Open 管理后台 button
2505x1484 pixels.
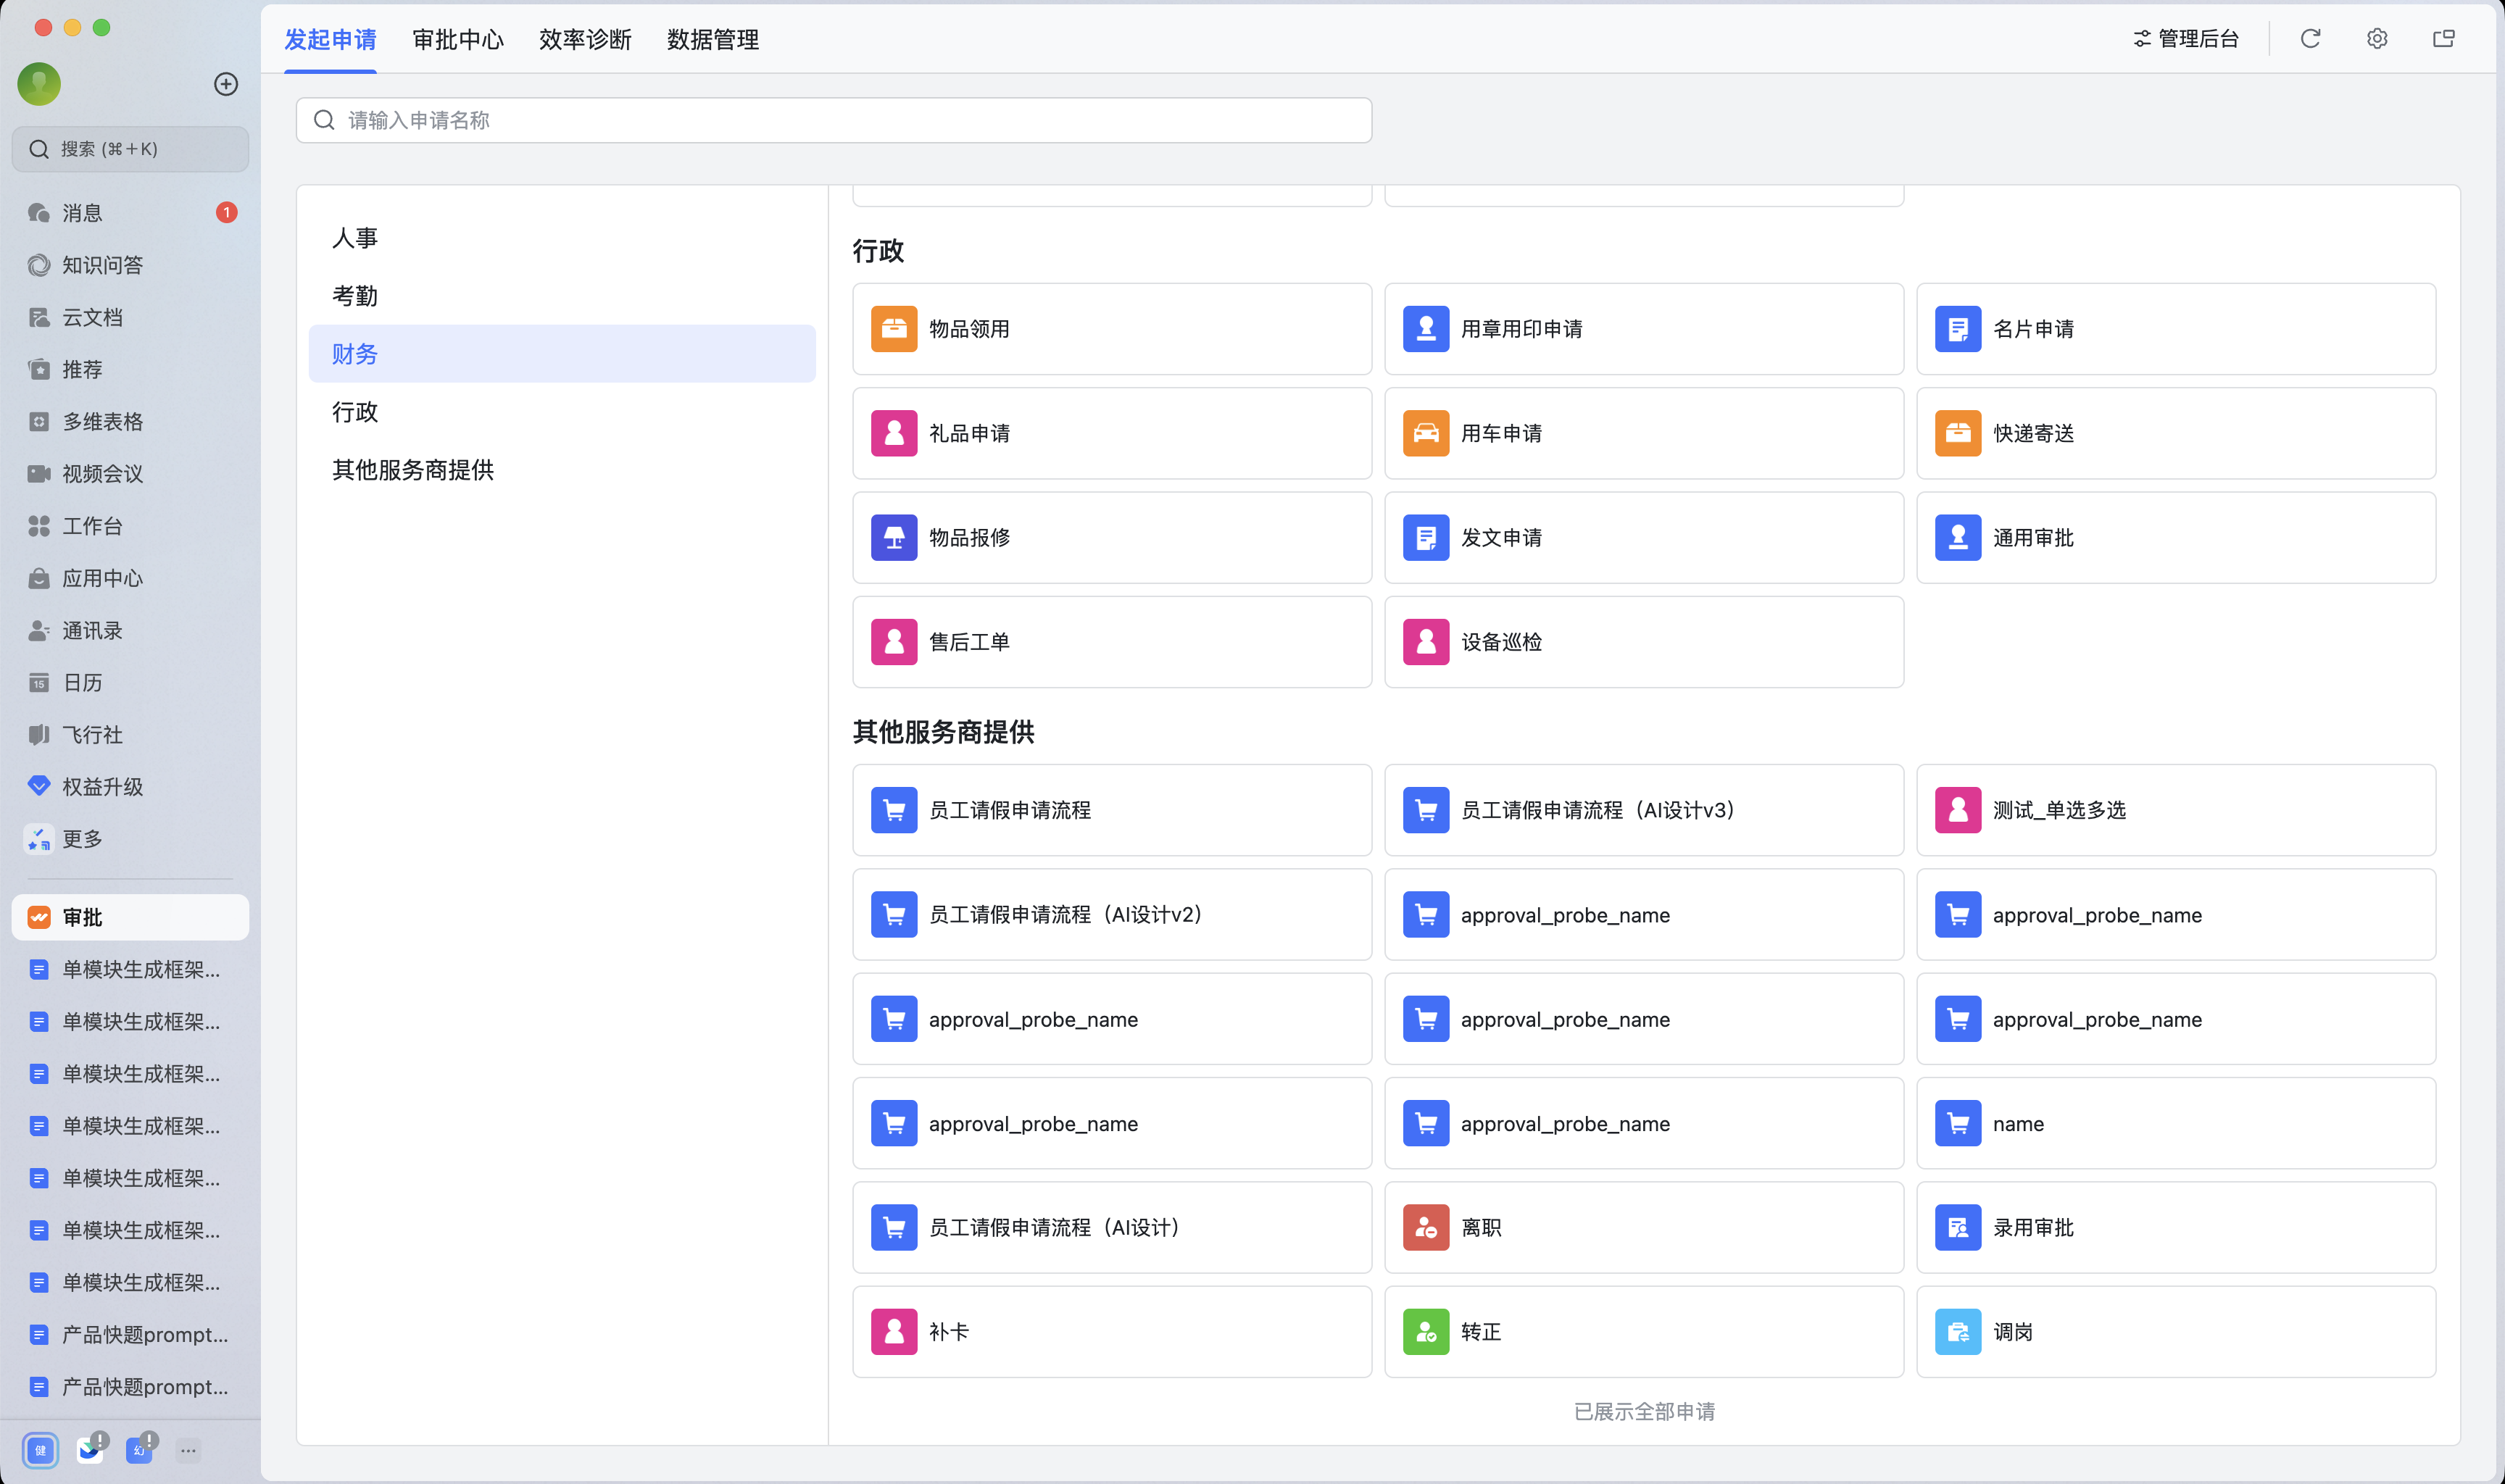tap(2185, 39)
